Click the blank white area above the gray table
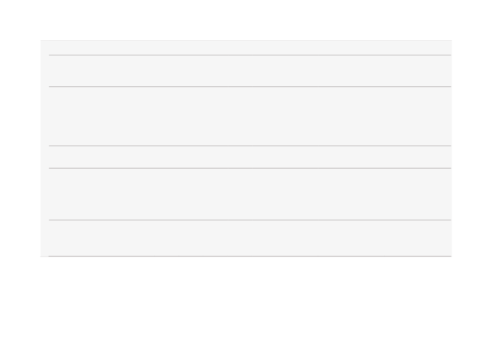481x340 pixels. pos(240,20)
